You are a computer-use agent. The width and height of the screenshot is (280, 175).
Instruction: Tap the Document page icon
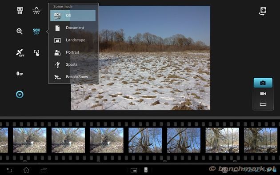[x=57, y=28]
